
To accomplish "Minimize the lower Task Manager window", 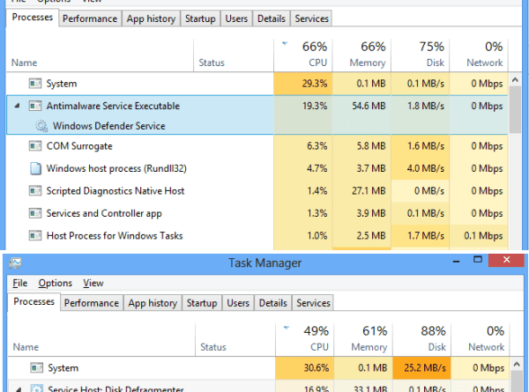I will (x=456, y=262).
